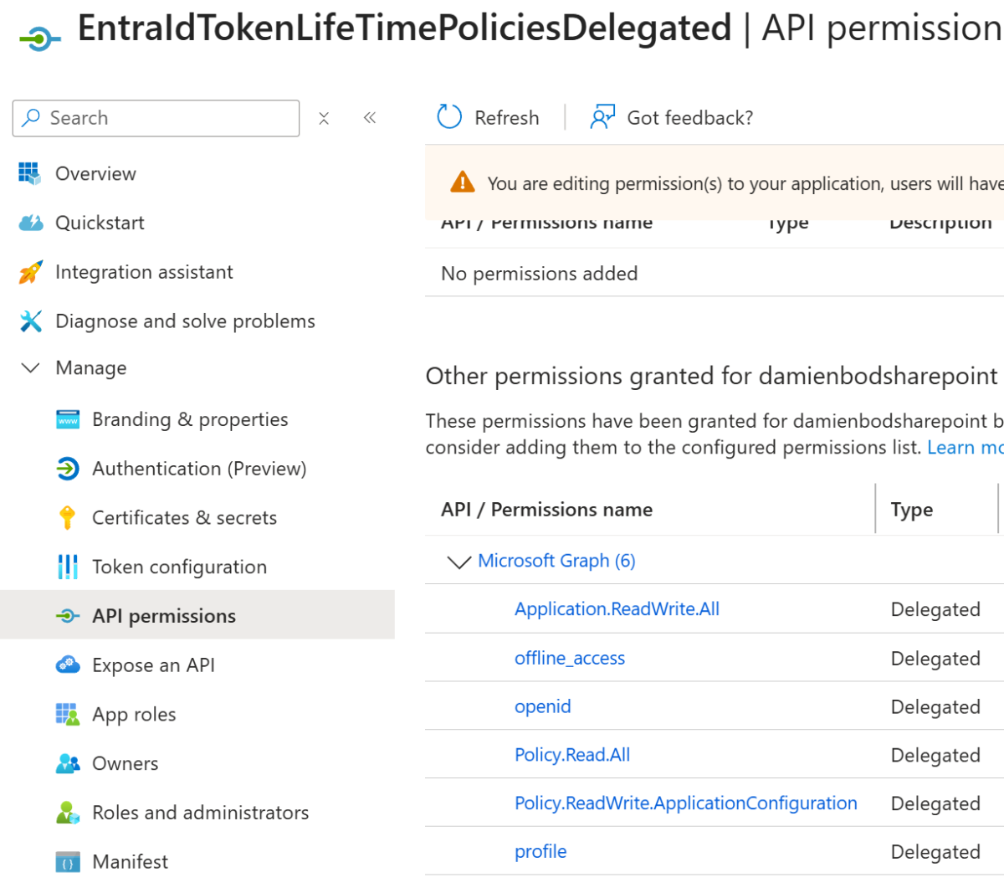Screen dimensions: 1004x893
Task: Select API permissions in sidebar
Action: click(197, 615)
